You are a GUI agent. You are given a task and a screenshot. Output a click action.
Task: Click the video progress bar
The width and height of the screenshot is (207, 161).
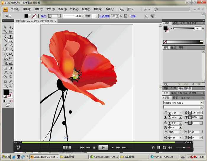[x=103, y=142]
